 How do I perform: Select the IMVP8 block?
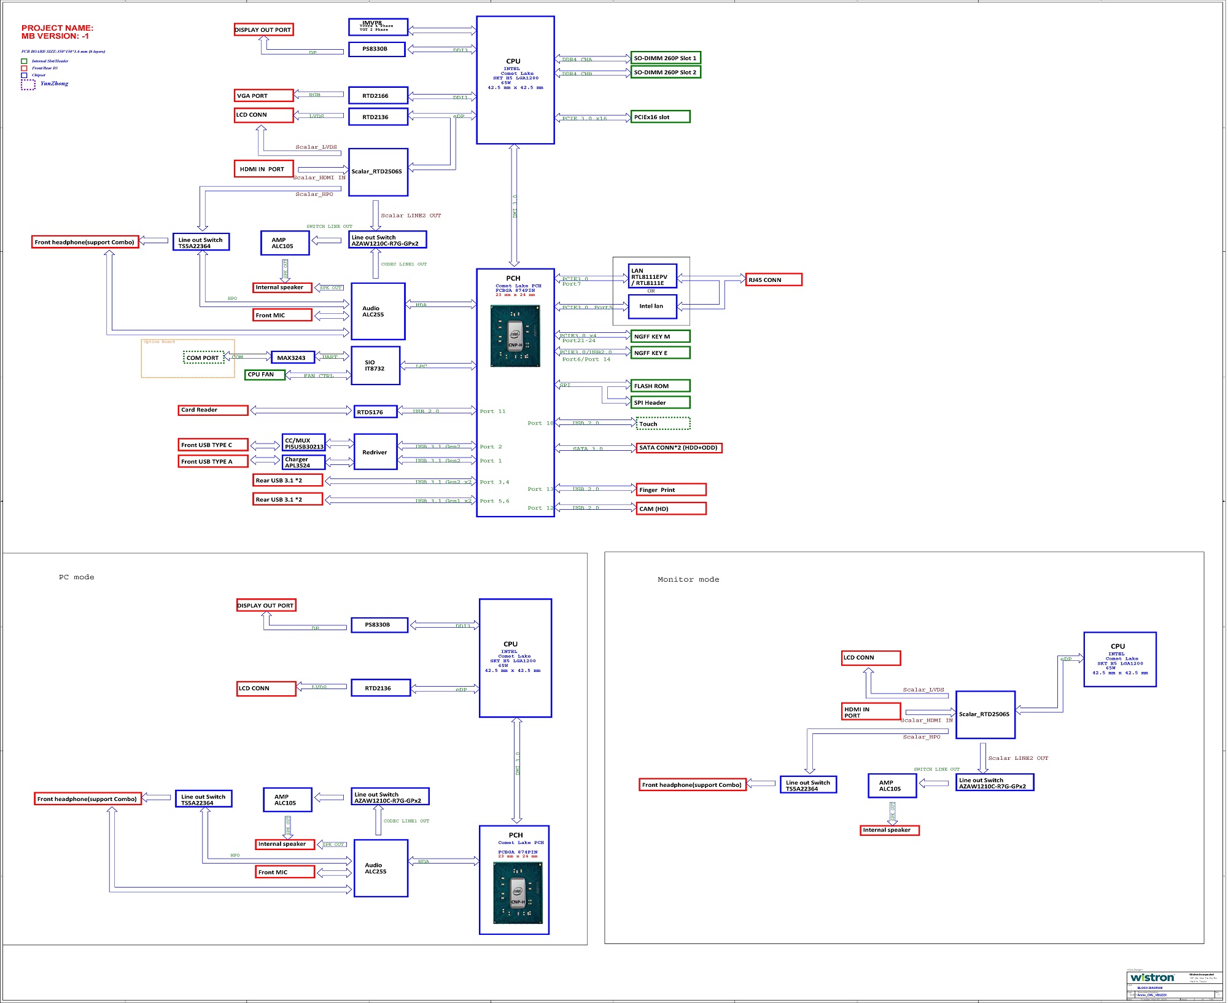378,26
